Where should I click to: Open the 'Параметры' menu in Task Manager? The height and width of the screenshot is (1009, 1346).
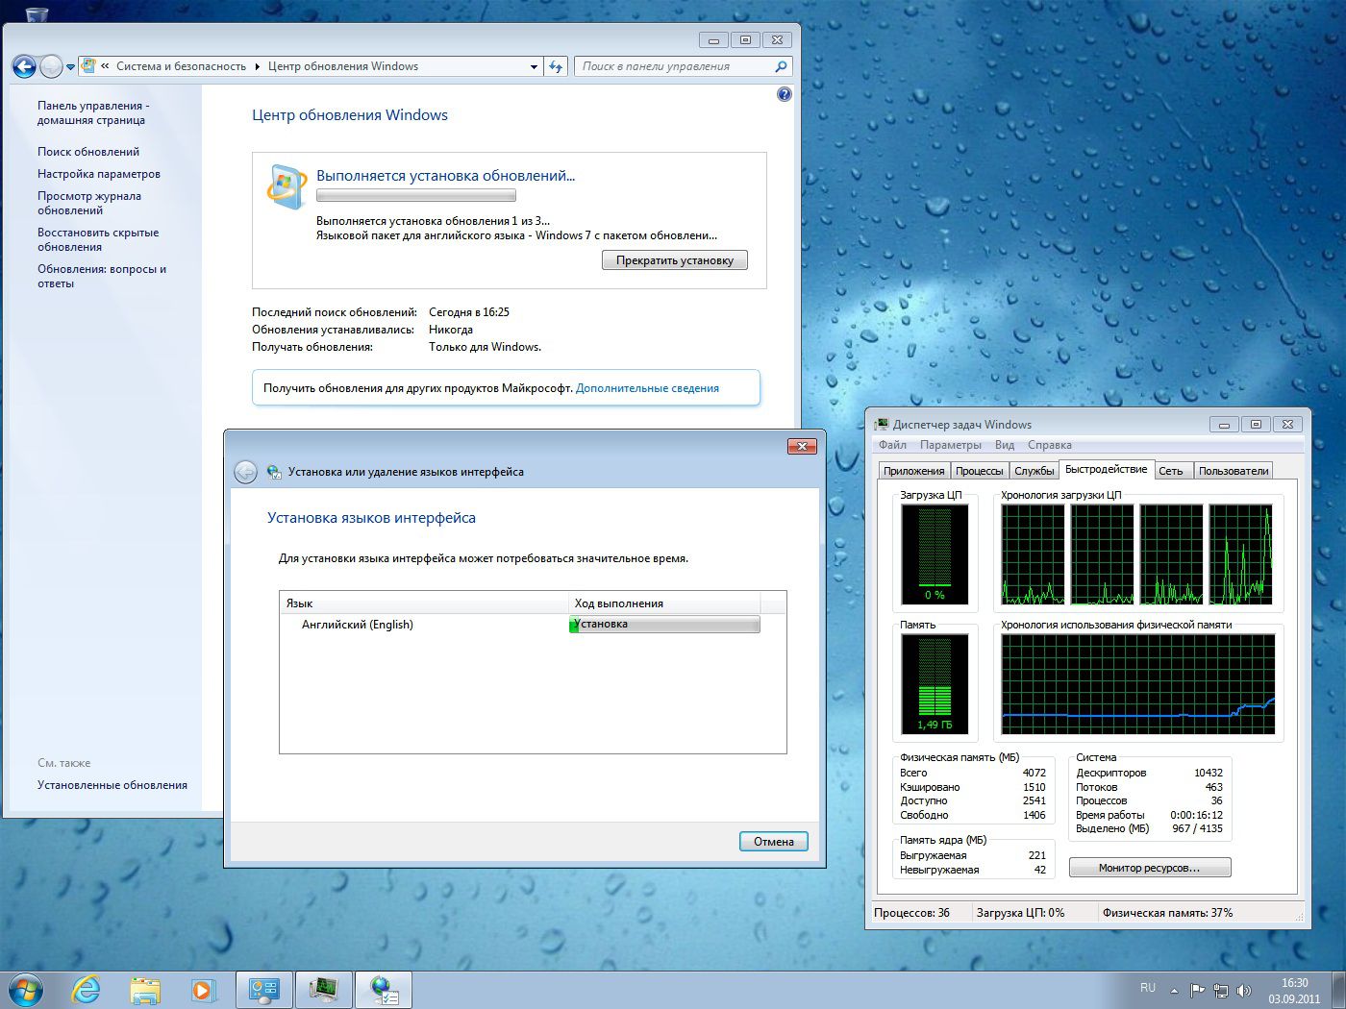click(x=951, y=445)
